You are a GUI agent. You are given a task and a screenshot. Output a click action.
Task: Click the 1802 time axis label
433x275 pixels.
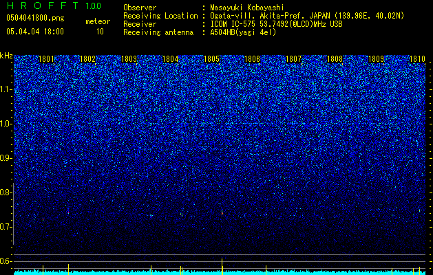click(x=87, y=59)
